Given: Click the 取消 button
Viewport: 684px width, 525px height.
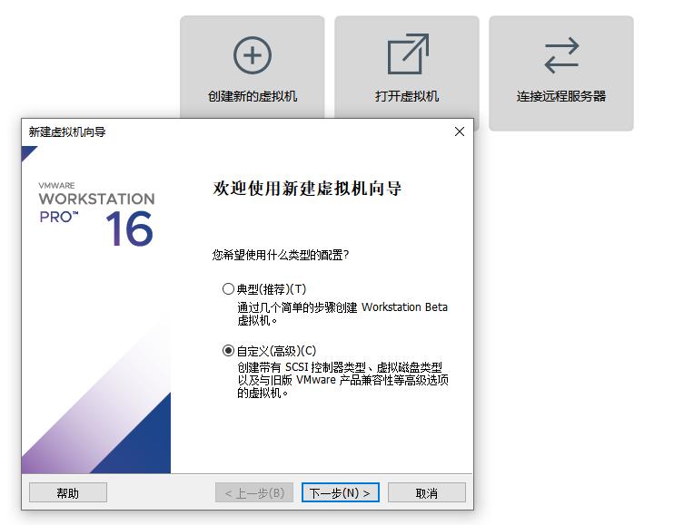Looking at the screenshot, I should pyautogui.click(x=427, y=492).
